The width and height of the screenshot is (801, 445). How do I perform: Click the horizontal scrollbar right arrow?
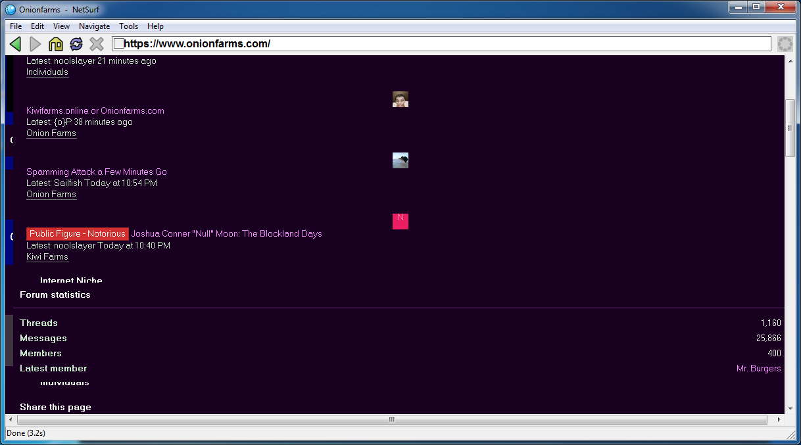[780, 419]
